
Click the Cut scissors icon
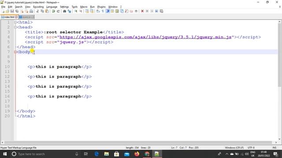(x=37, y=11)
